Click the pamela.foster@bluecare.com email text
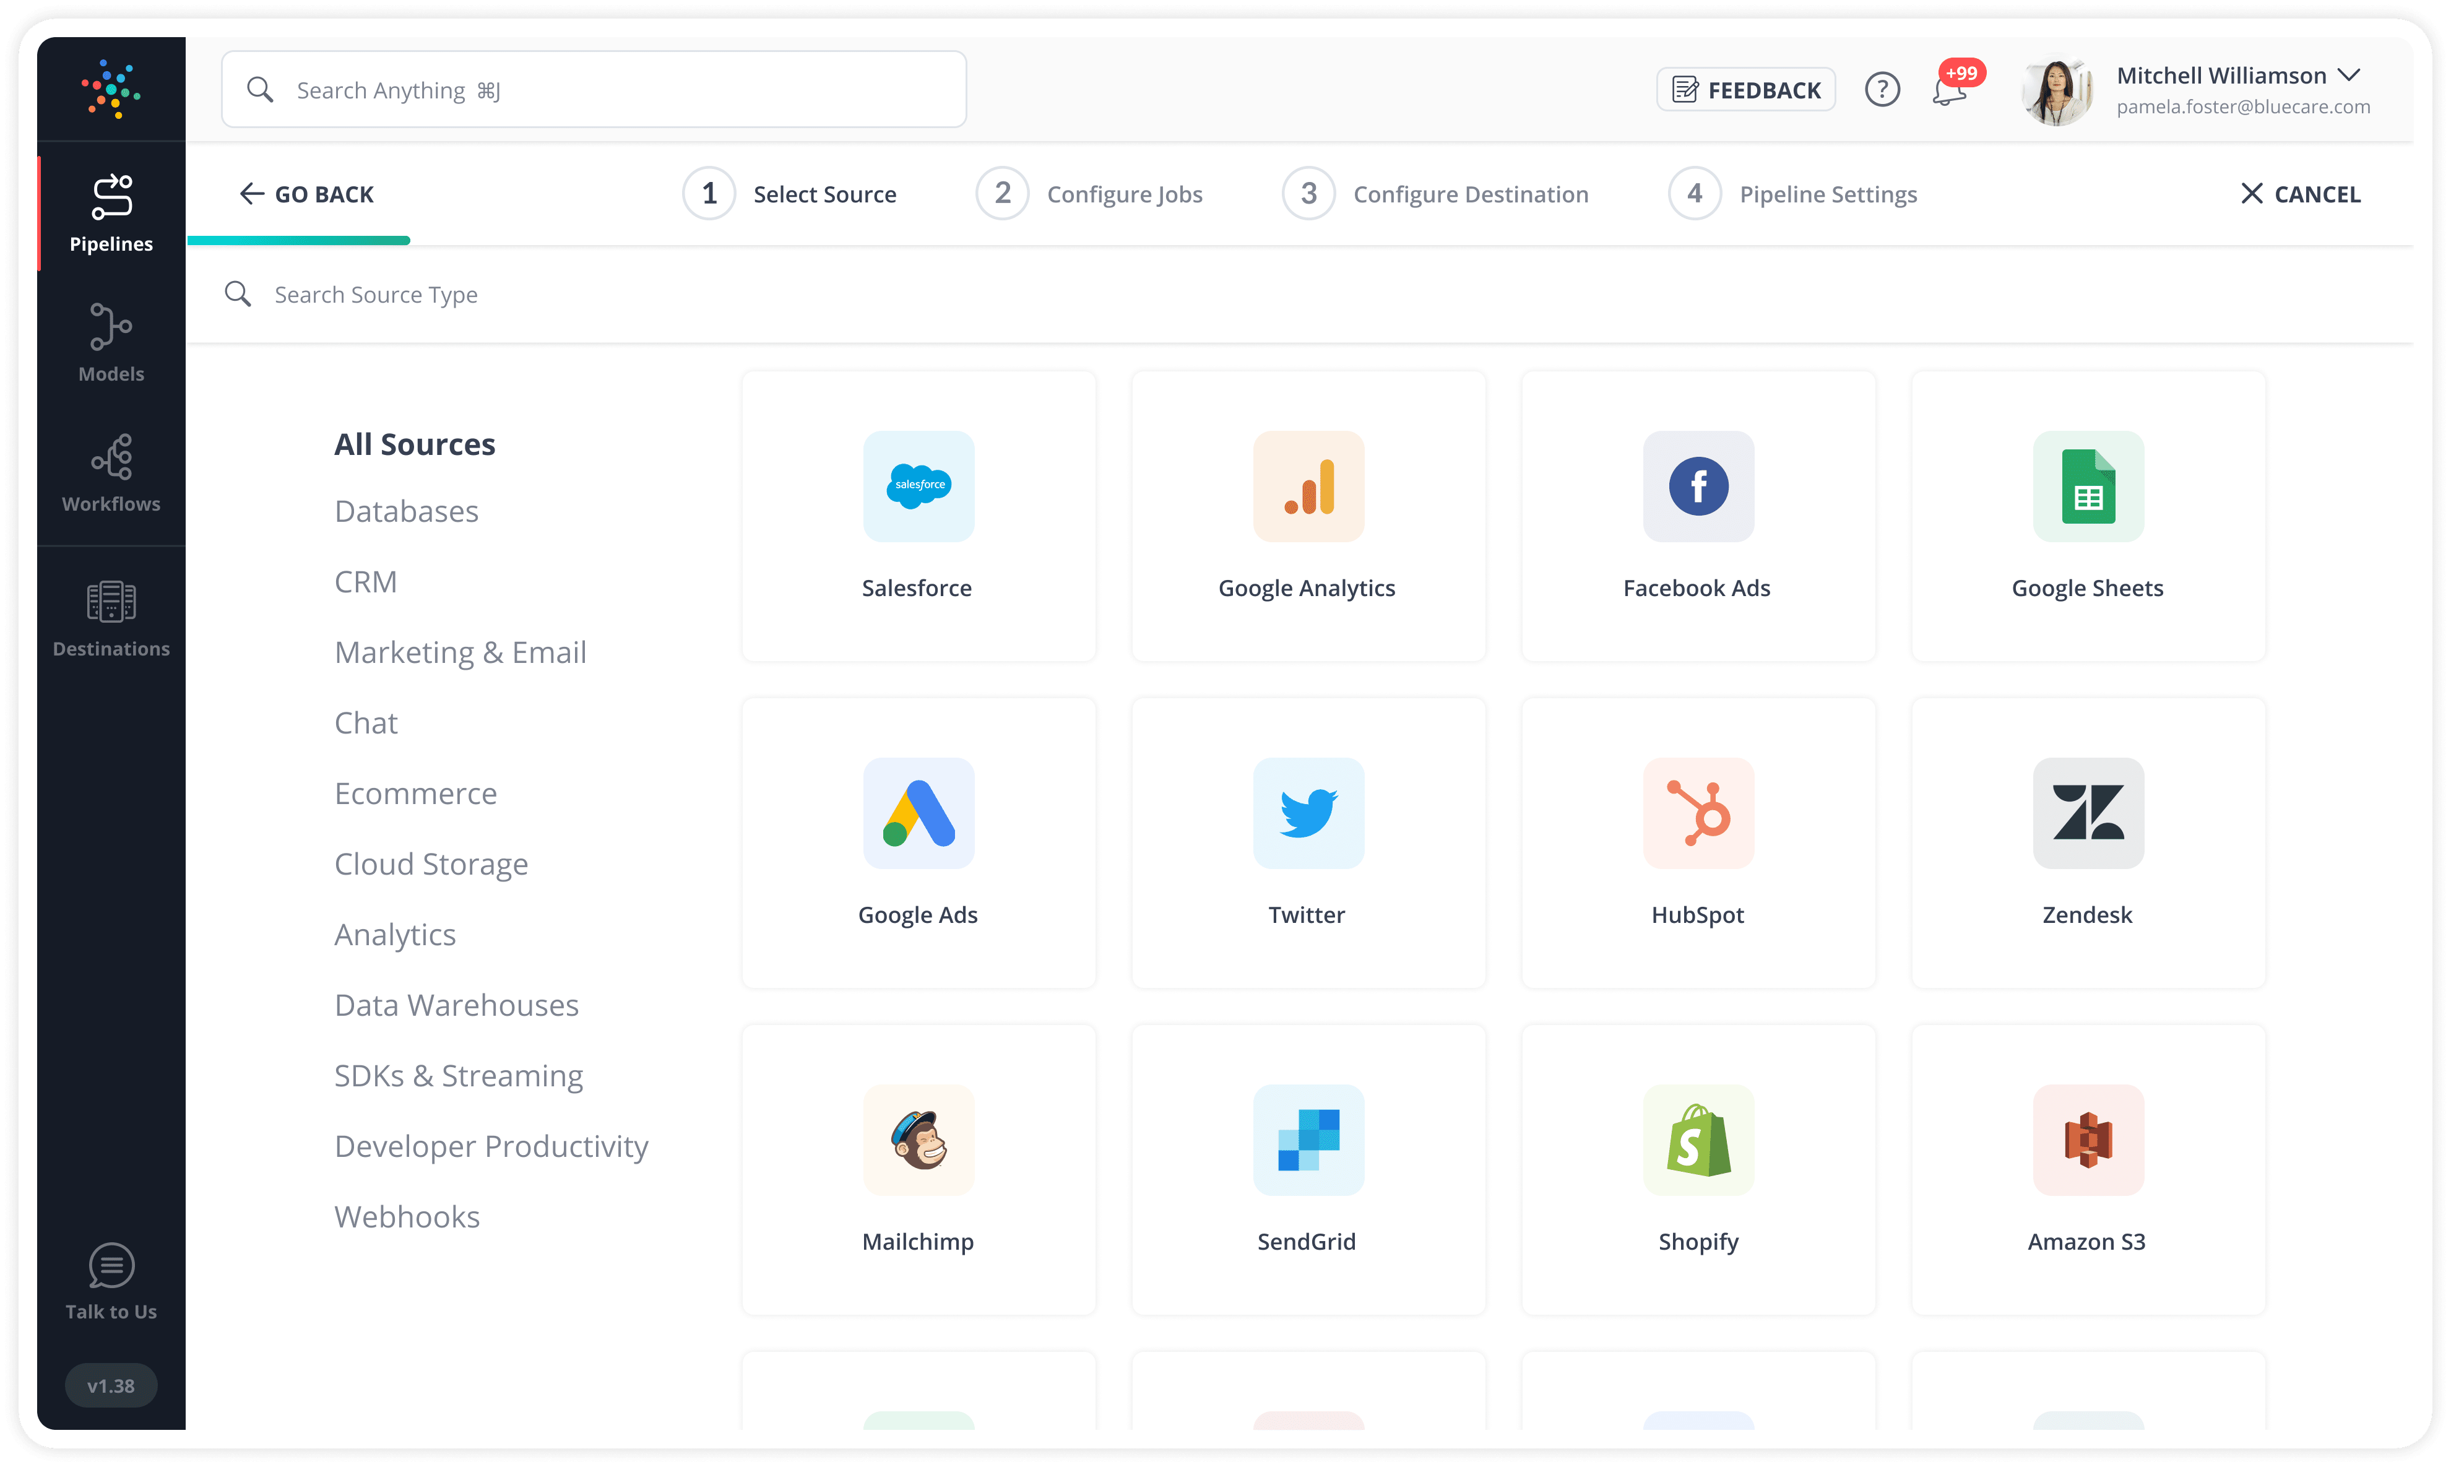The image size is (2451, 1467). click(2244, 106)
